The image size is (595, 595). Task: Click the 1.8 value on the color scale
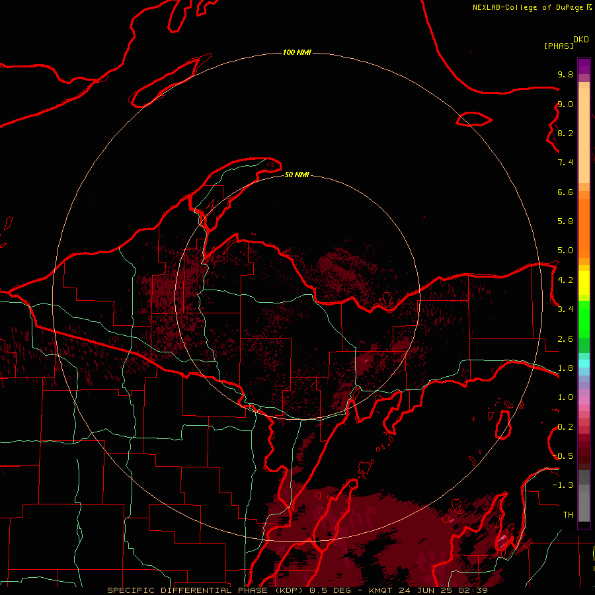click(x=565, y=368)
